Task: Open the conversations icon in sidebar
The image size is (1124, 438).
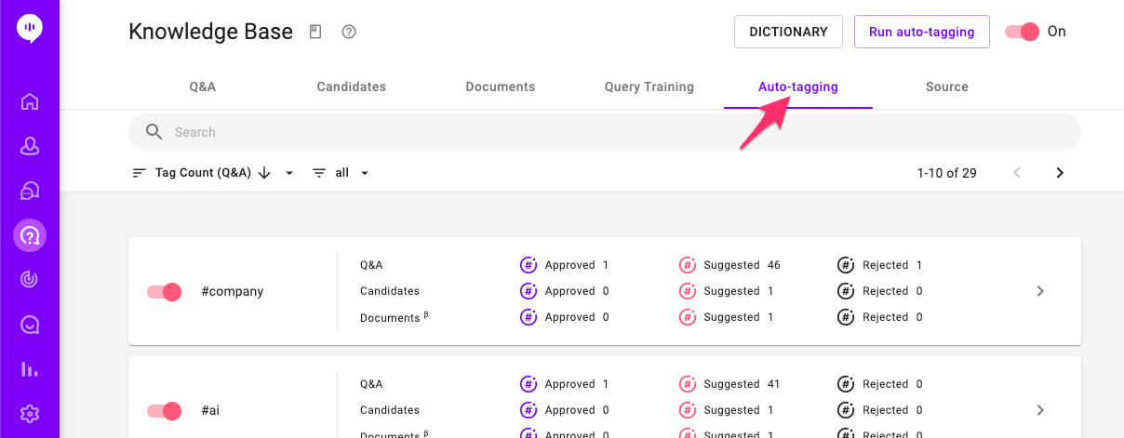Action: point(30,191)
